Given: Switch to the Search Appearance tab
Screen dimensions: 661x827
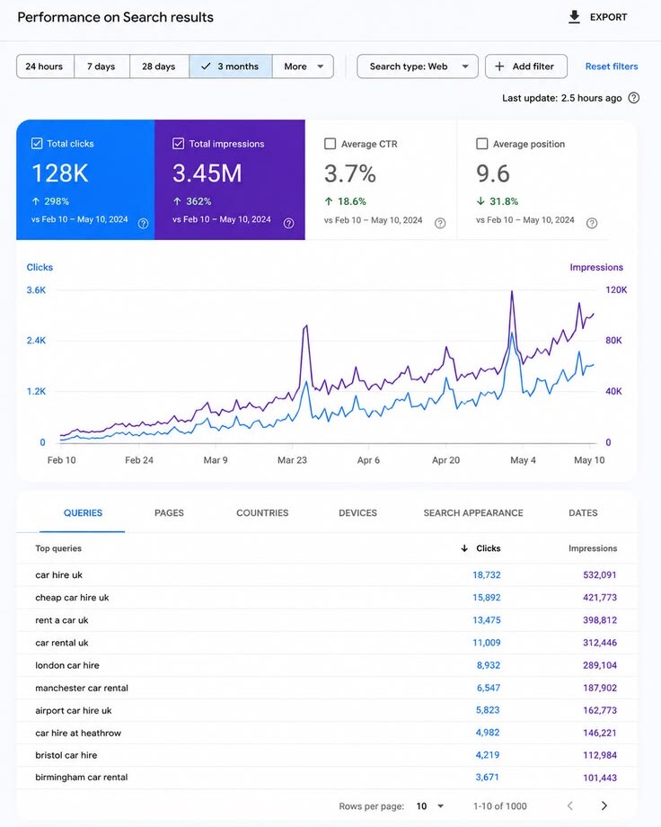Looking at the screenshot, I should point(473,512).
